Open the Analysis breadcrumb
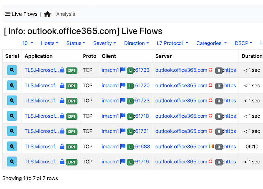Screen dimensions: 263x189 tap(65, 14)
